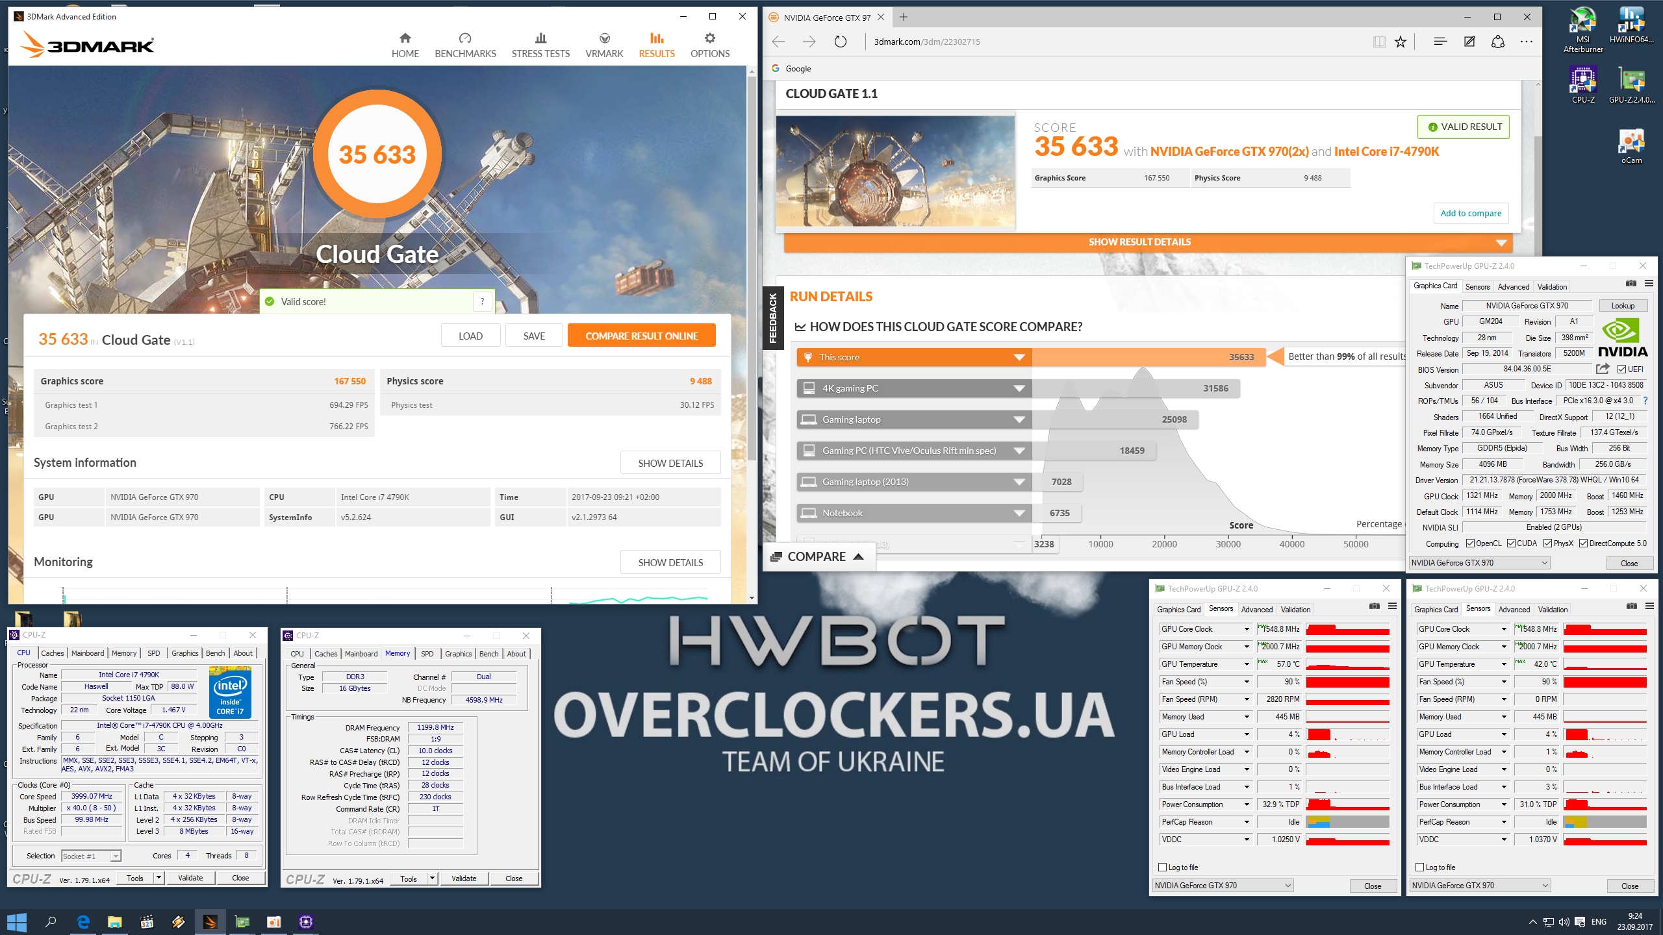Click the FEEDBACK side tab
Screen dimensions: 1663x935
773,318
